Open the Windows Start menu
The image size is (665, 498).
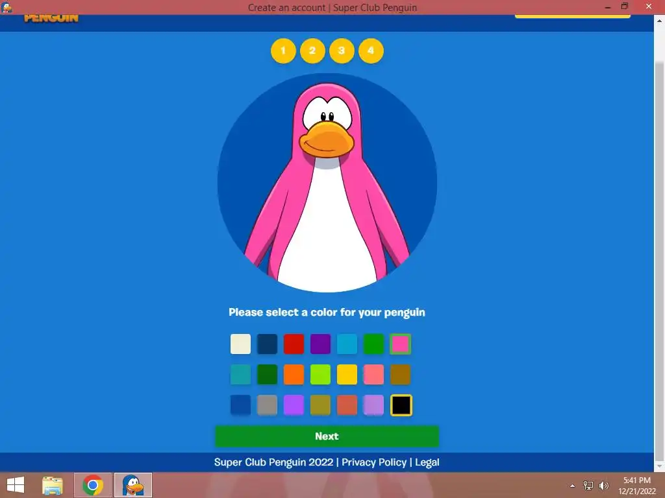pos(16,485)
